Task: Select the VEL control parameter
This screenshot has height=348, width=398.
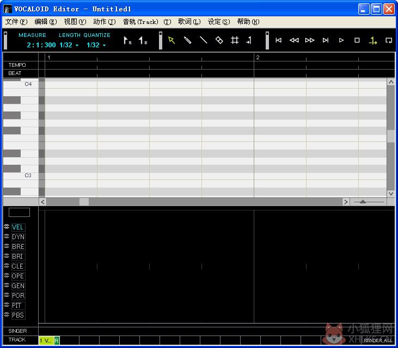Action: pyautogui.click(x=18, y=227)
